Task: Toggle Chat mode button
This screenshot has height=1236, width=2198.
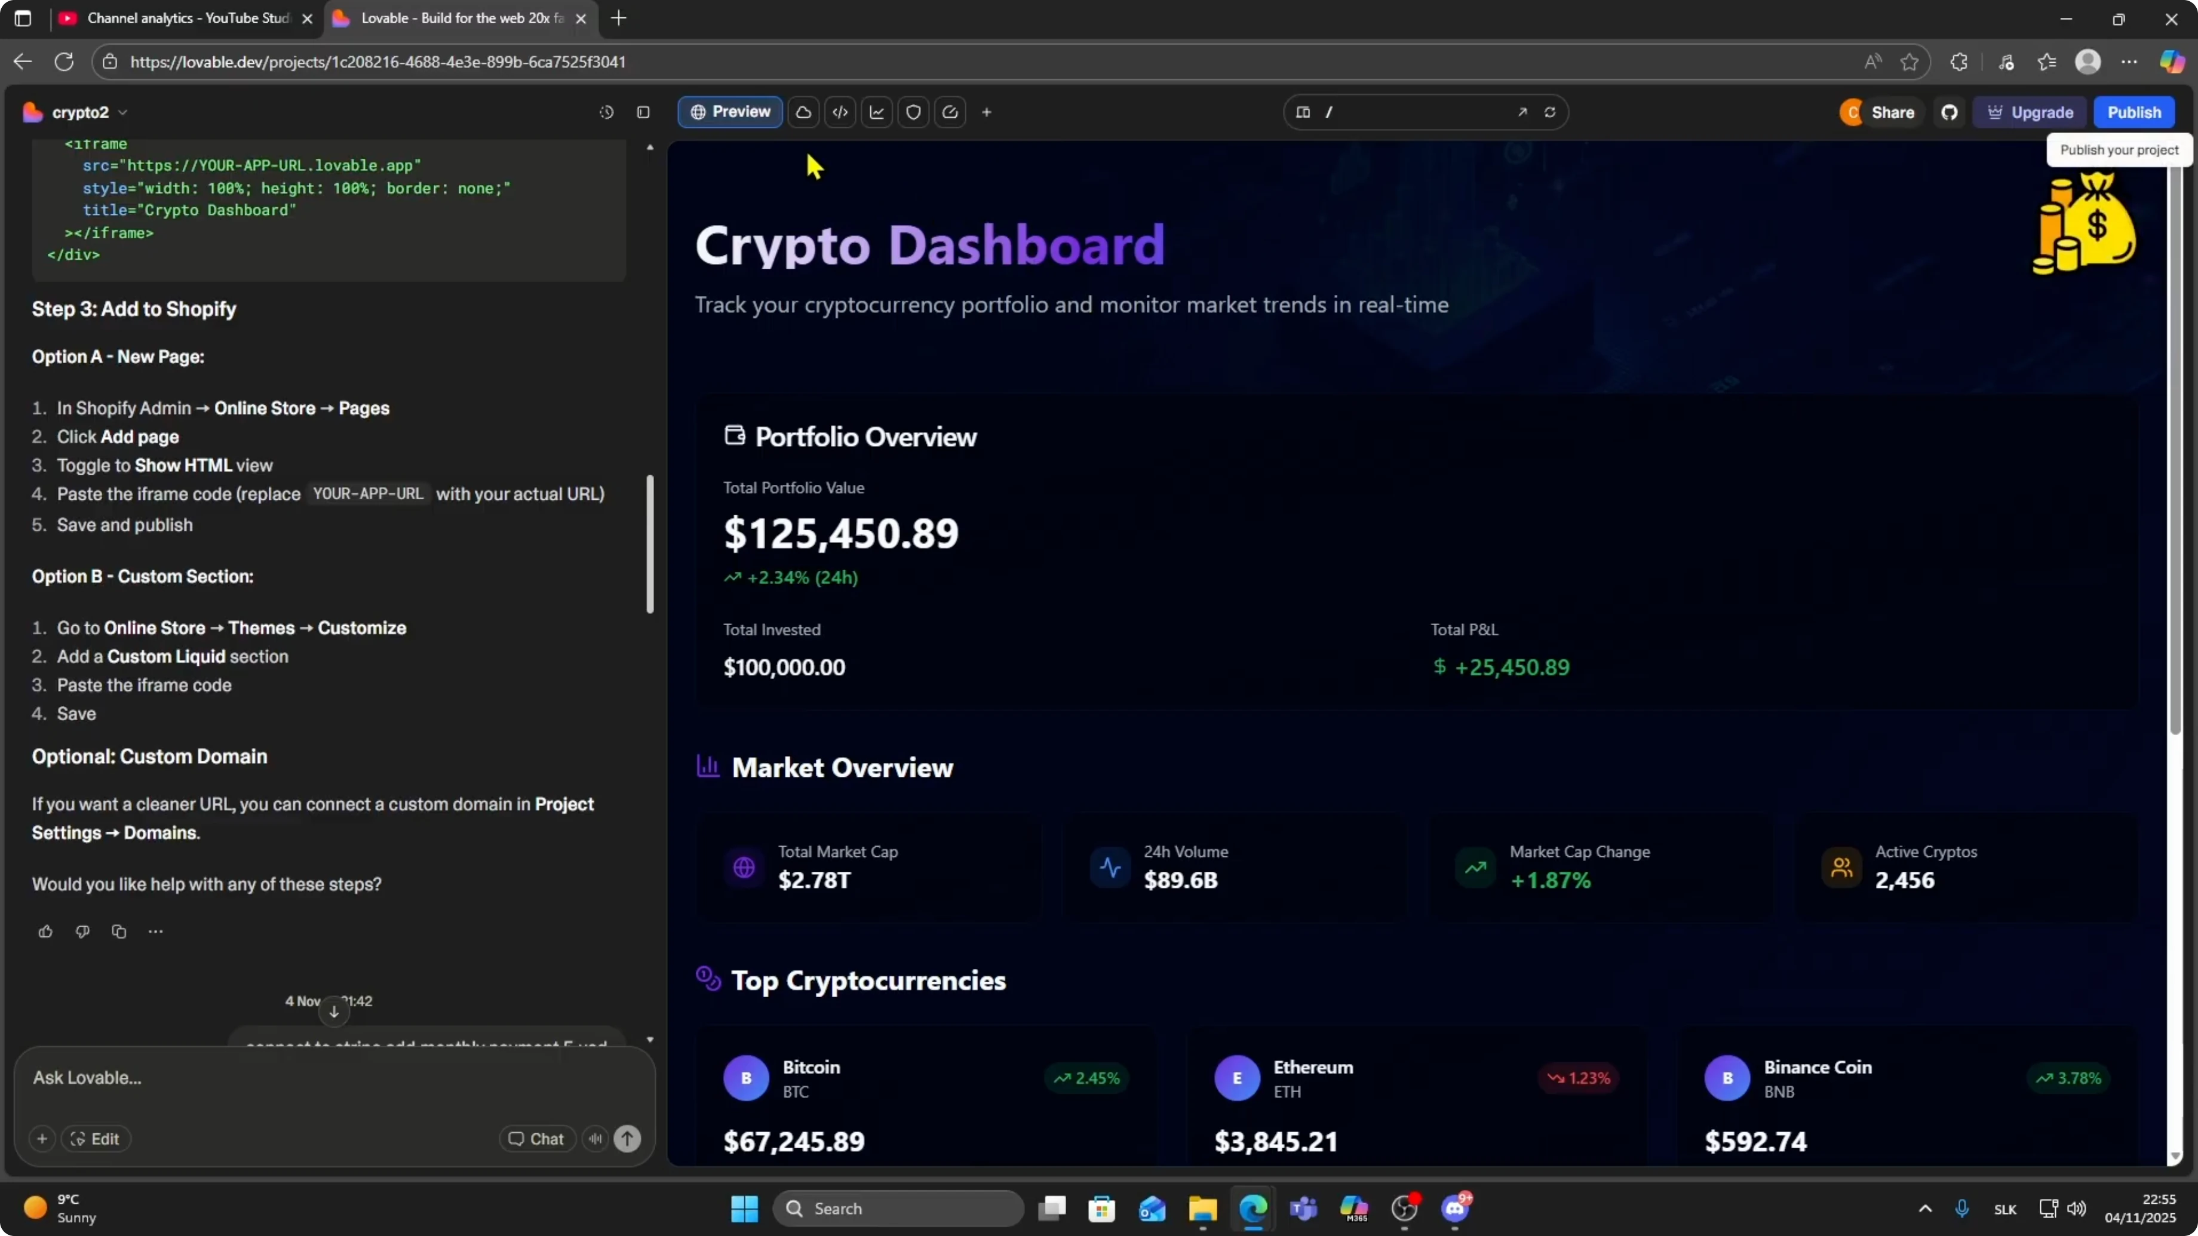Action: (x=537, y=1139)
